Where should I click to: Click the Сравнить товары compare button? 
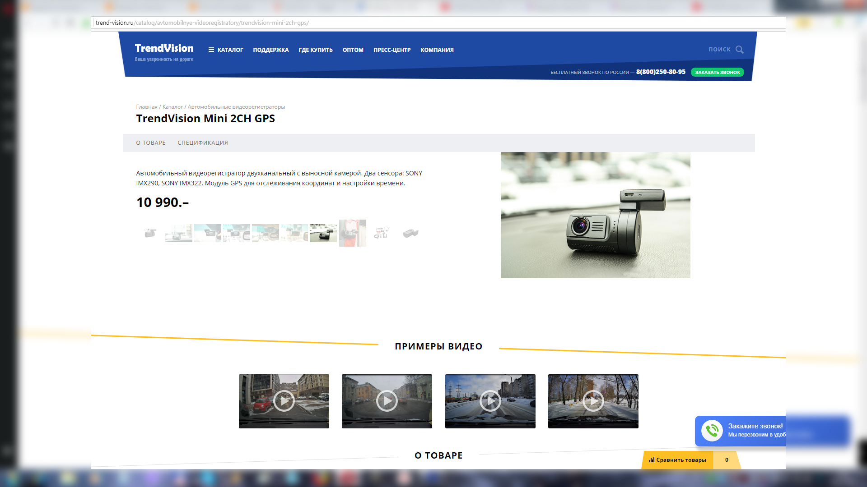click(x=678, y=460)
